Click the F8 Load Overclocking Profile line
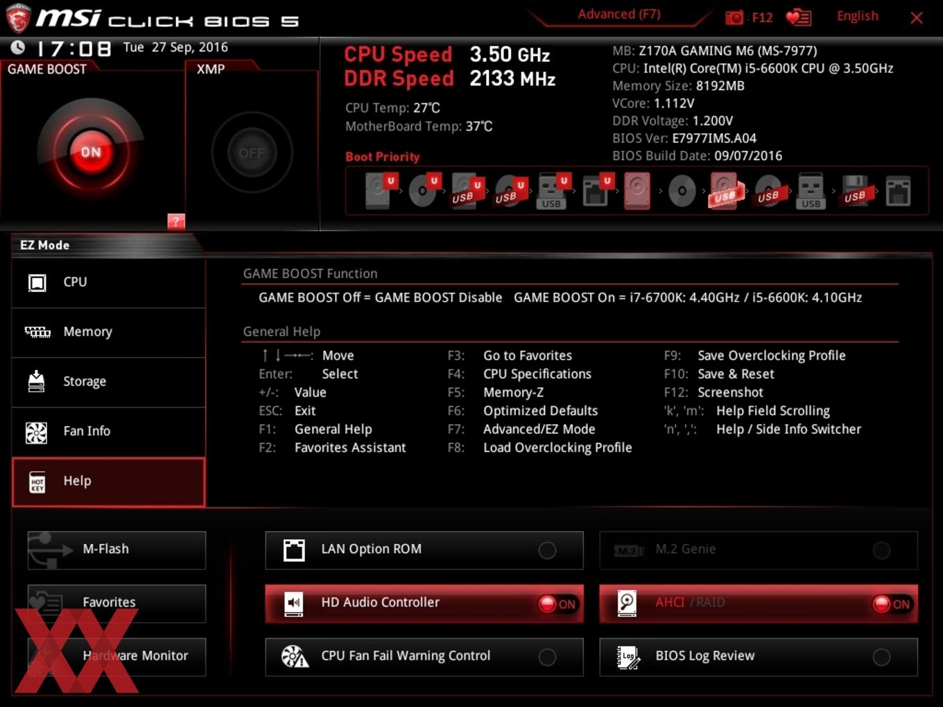This screenshot has width=943, height=707. coord(539,448)
